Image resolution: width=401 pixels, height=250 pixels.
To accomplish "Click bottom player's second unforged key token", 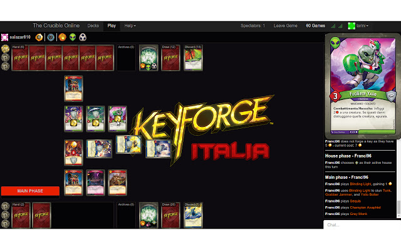I will click(6, 215).
